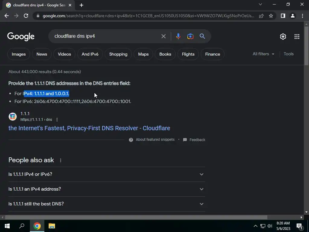
Task: Open the 1.1.1.1 site favicon result
Action: (x=13, y=116)
